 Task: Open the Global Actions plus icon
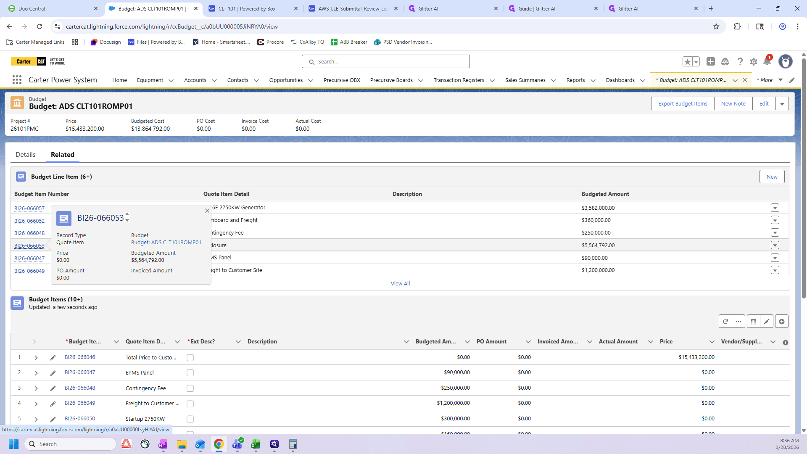711,61
